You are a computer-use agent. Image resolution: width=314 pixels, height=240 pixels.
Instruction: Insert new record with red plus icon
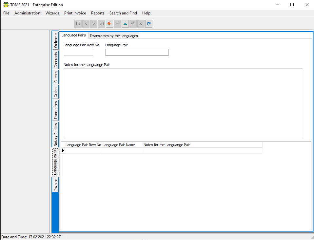tap(109, 24)
